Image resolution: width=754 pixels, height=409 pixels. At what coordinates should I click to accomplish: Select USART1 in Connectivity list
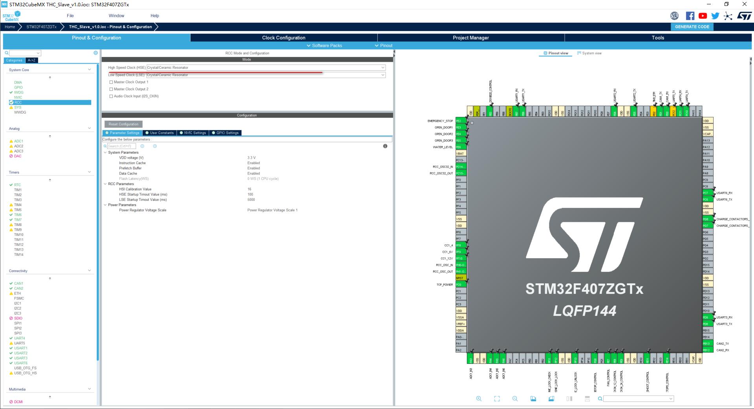[21, 348]
